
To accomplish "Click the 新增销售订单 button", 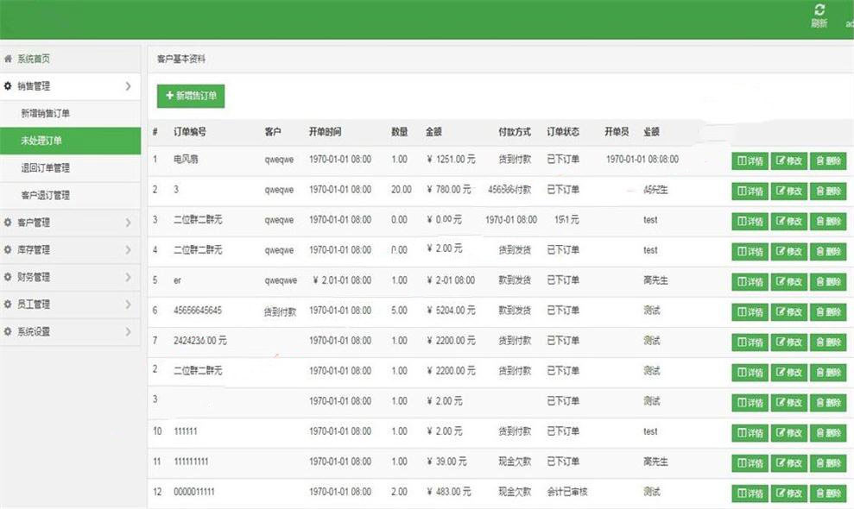I will [189, 96].
